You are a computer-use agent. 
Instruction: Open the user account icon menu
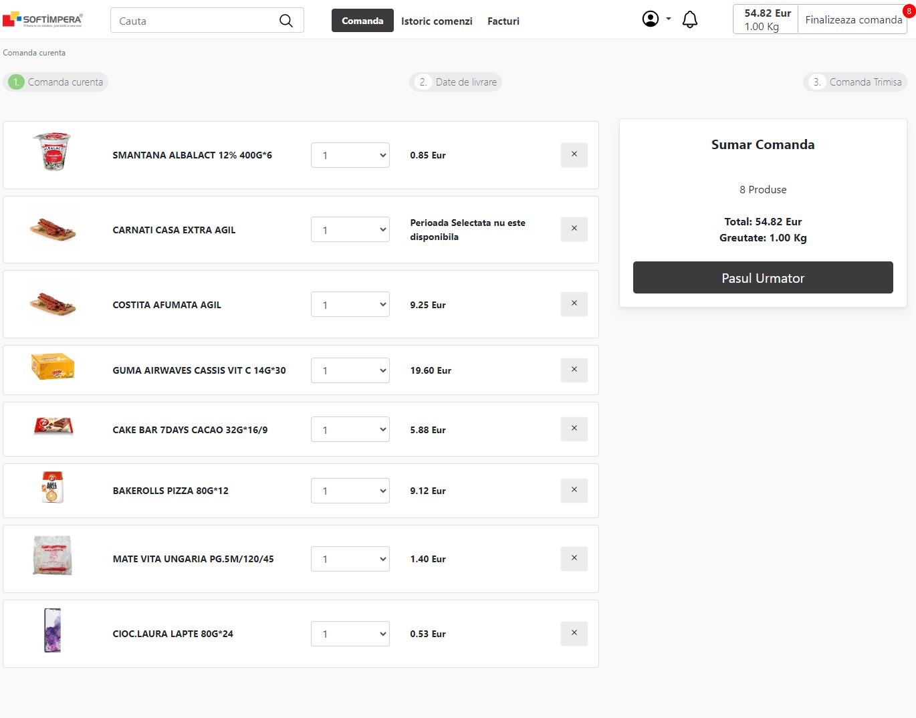[x=651, y=19]
